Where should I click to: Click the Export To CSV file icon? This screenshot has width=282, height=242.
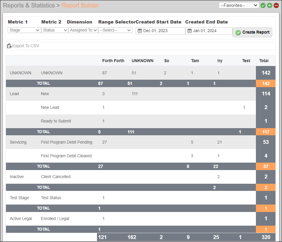point(9,46)
